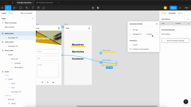The image size is (191, 107).
Task: Open the Figma main menu hamburger
Action: [2, 8]
